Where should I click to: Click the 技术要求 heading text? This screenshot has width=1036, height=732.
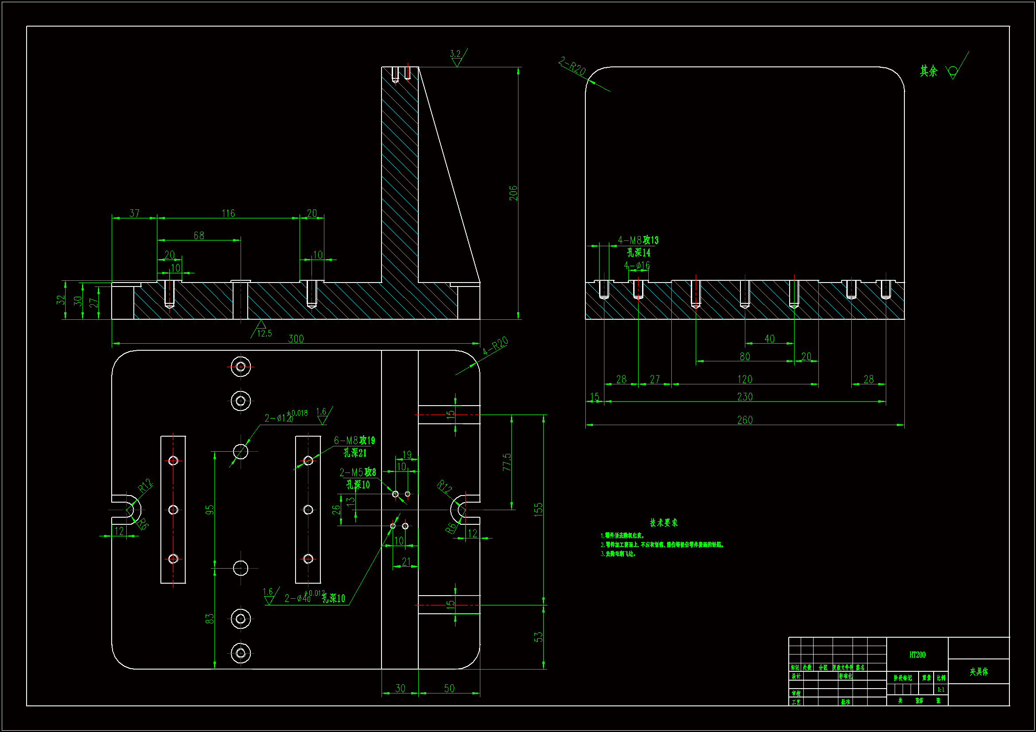(x=663, y=522)
